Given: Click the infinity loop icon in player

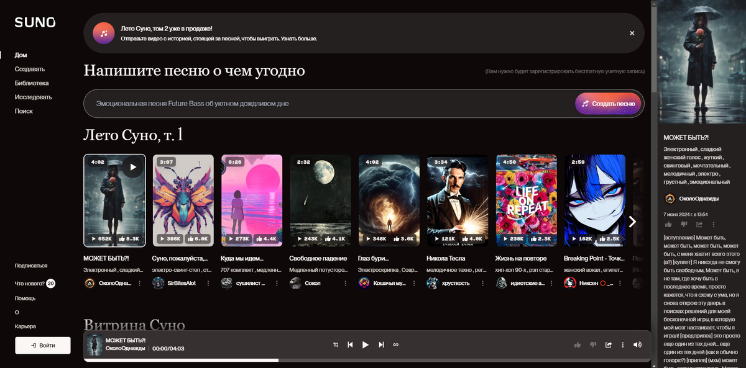Looking at the screenshot, I should 395,344.
